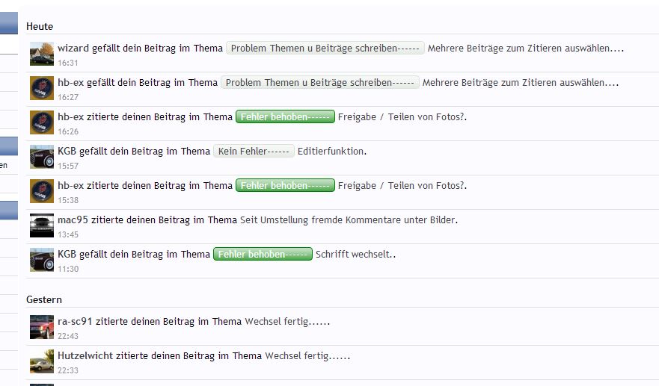Click 'Problem Themen u Beiträge schreiben' label at 16:27
The height and width of the screenshot is (386, 659).
pyautogui.click(x=320, y=83)
